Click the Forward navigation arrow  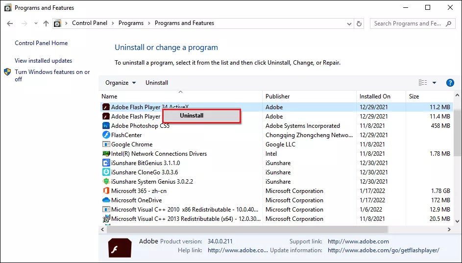pyautogui.click(x=24, y=24)
